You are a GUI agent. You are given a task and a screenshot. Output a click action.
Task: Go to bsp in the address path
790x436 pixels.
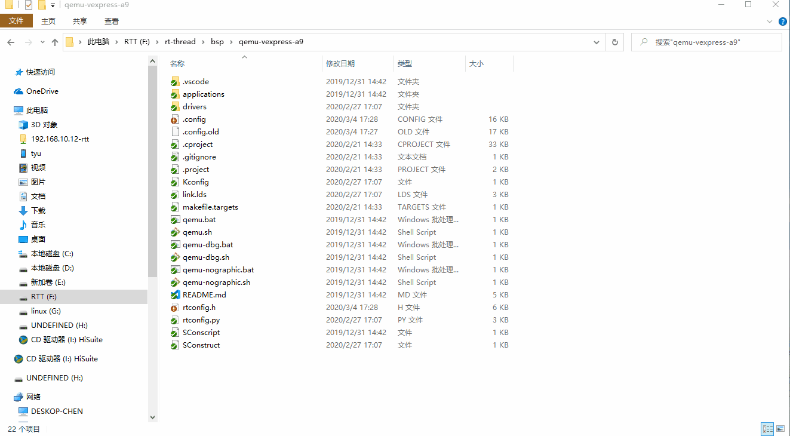coord(217,42)
